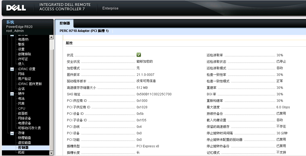Click slot type PCI Express x8
This screenshot has width=306, height=156.
point(148,146)
